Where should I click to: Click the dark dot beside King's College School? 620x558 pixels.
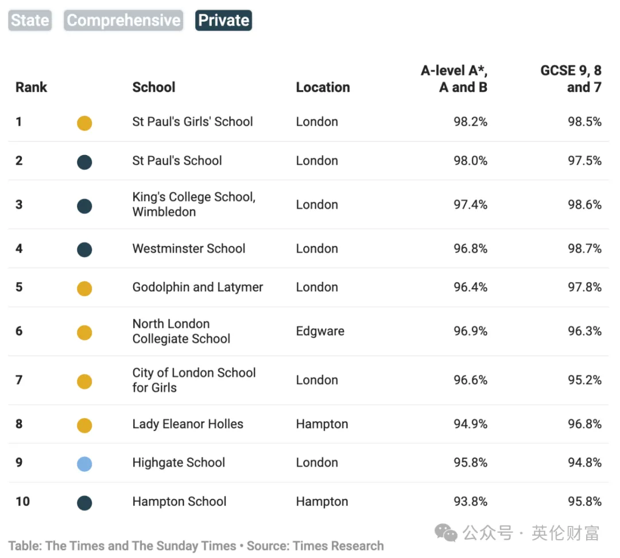(x=84, y=206)
